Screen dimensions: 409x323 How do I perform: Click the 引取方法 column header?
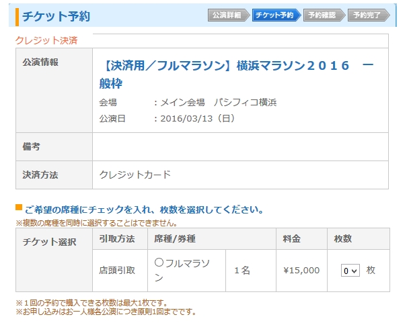click(x=117, y=238)
